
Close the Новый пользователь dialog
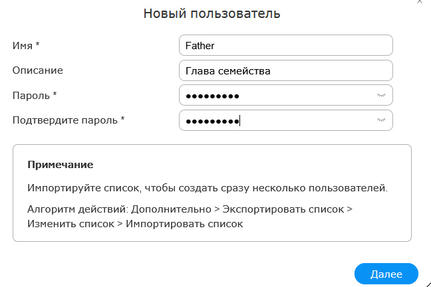[x=420, y=1]
